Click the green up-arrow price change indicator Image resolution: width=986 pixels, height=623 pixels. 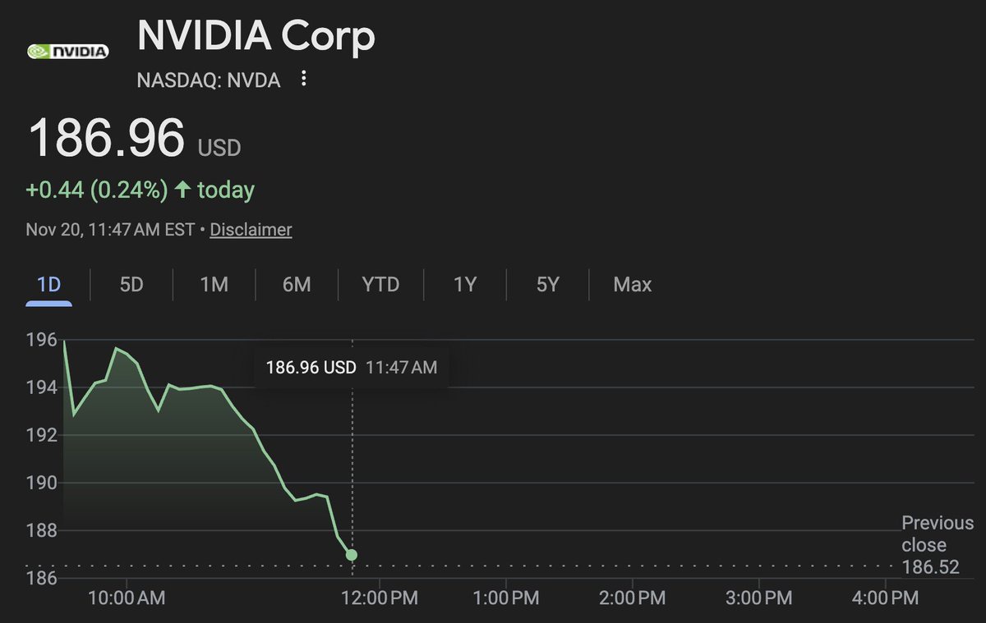(182, 190)
